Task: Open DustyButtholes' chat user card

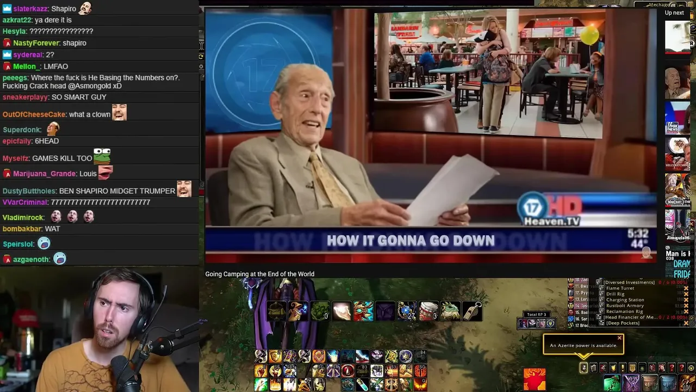Action: tap(29, 191)
